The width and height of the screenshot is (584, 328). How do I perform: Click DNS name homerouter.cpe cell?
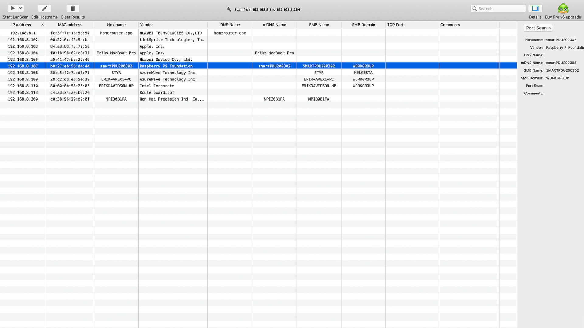click(x=230, y=33)
